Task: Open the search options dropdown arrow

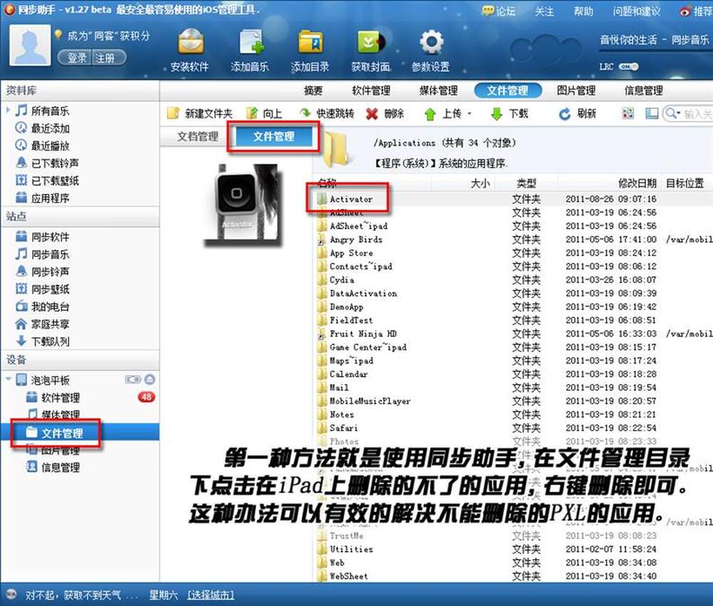Action: click(x=678, y=113)
